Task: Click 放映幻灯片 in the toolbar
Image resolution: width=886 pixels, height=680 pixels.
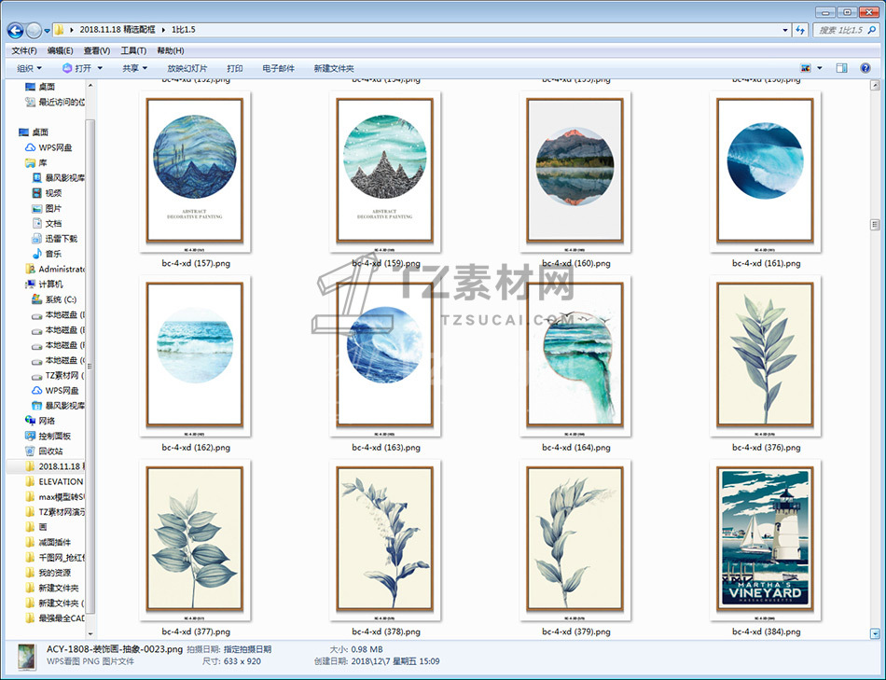Action: 187,68
